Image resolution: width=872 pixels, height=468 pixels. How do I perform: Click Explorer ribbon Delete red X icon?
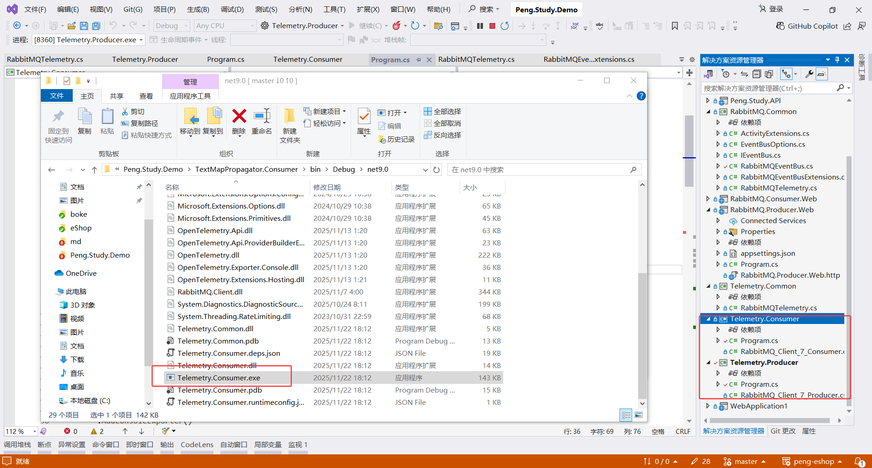[x=239, y=116]
